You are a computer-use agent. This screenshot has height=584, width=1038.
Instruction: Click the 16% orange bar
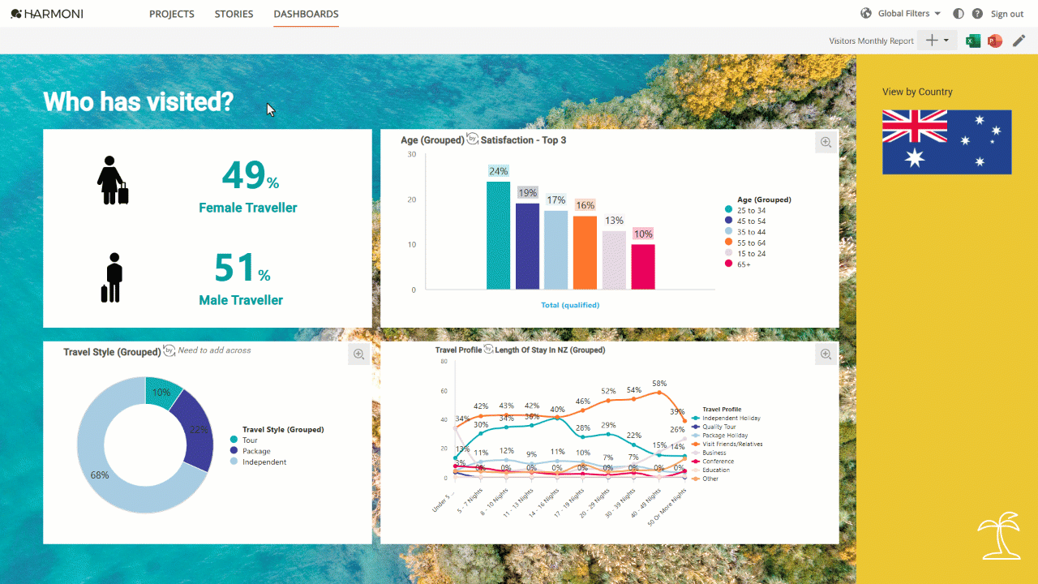[585, 252]
